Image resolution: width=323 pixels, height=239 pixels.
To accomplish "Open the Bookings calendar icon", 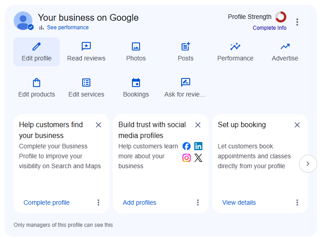I will point(136,83).
